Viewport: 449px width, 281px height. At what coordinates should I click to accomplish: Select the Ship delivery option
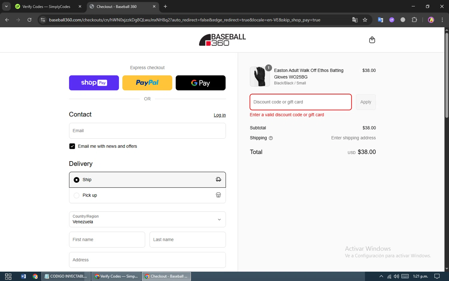pos(147,180)
